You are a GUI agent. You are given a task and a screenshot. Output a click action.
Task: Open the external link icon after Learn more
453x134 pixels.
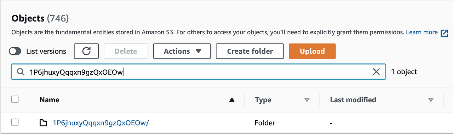(x=444, y=33)
